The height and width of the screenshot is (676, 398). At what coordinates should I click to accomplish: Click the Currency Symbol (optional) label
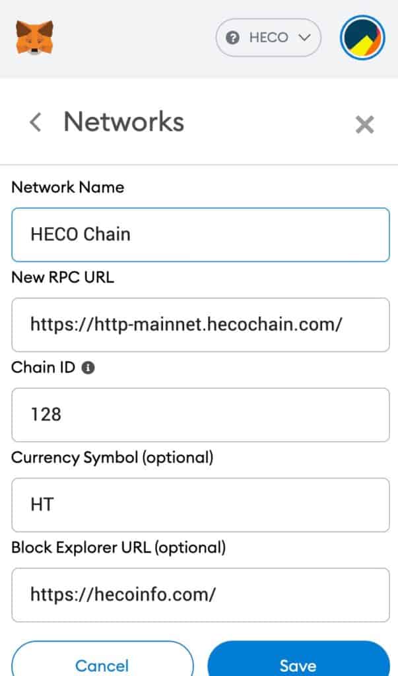pos(113,457)
